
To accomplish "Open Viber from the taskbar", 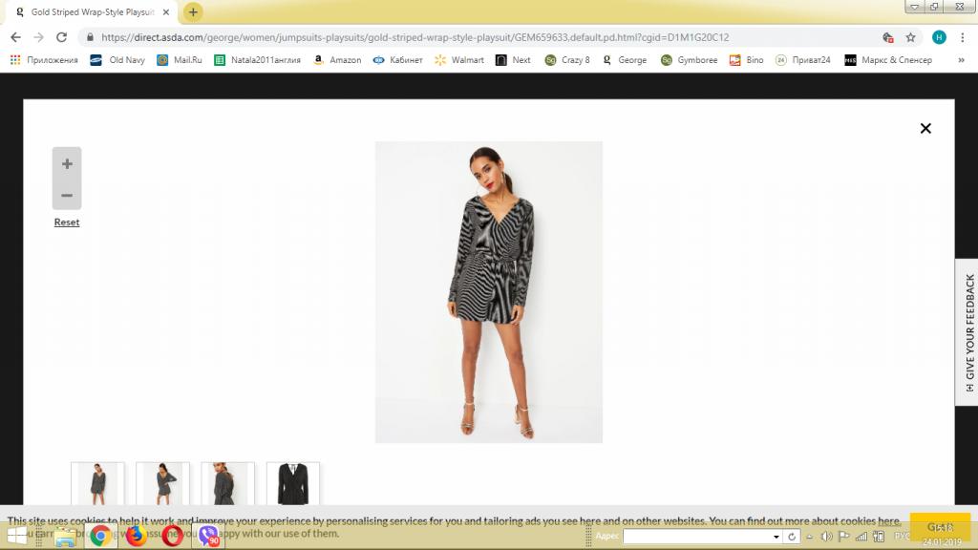I will point(208,536).
